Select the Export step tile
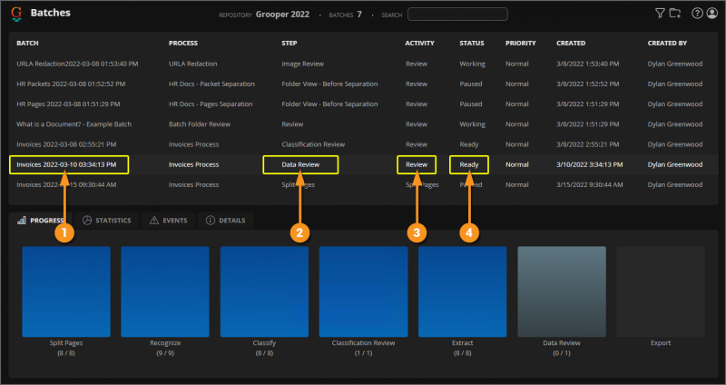This screenshot has width=726, height=385. (x=661, y=291)
